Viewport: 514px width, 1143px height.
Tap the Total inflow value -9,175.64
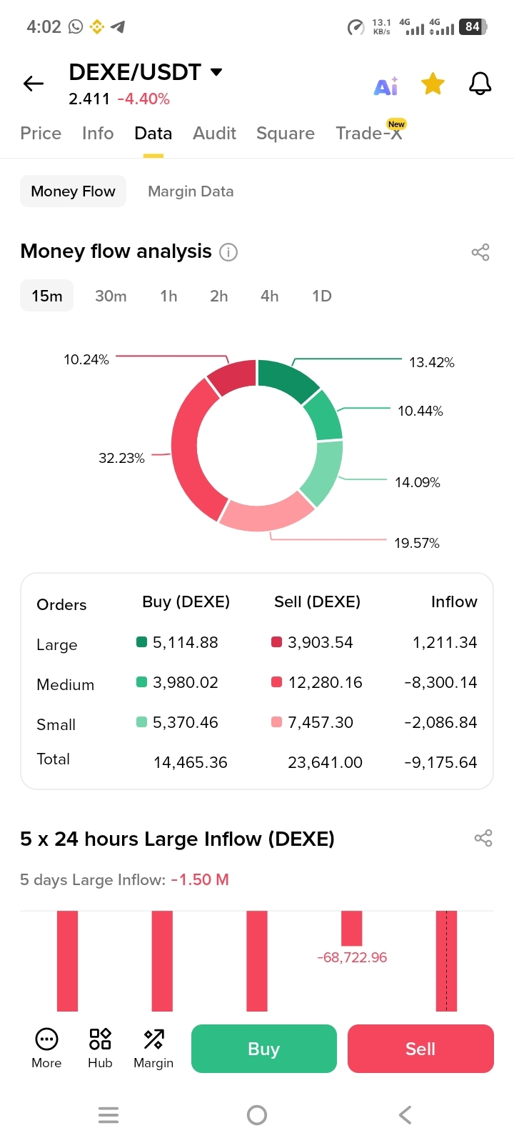coord(440,762)
